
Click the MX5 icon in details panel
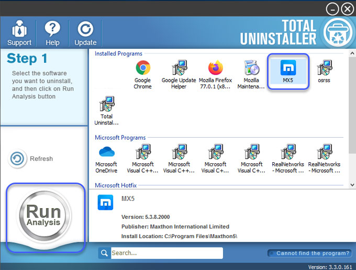coord(105,203)
